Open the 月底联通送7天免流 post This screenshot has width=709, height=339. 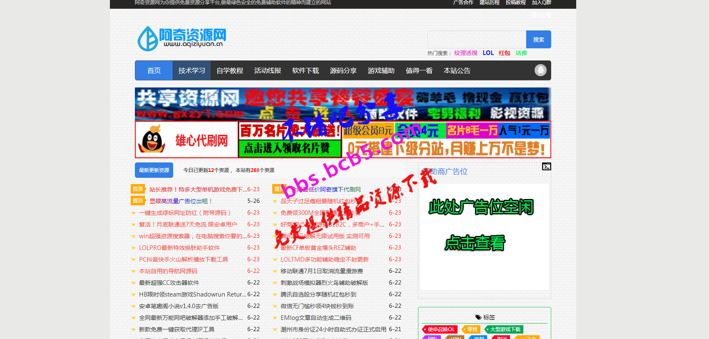[x=188, y=224]
